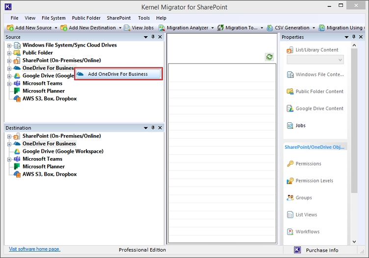The width and height of the screenshot is (369, 258).
Task: Close the Source panel
Action: pos(160,37)
